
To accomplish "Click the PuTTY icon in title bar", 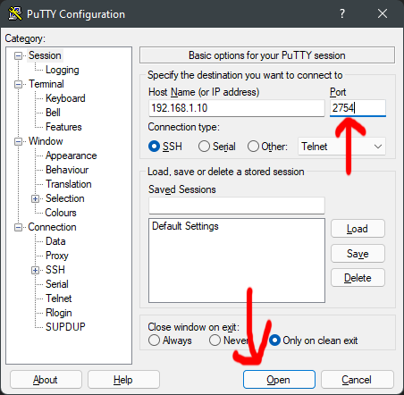I will (x=15, y=13).
